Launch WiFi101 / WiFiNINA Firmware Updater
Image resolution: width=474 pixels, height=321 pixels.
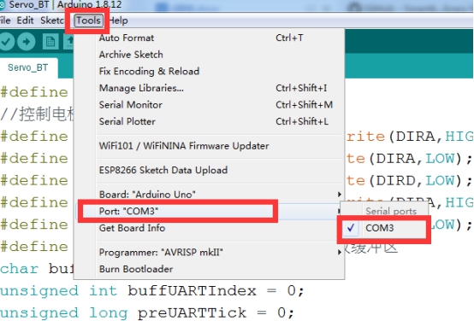(209, 146)
